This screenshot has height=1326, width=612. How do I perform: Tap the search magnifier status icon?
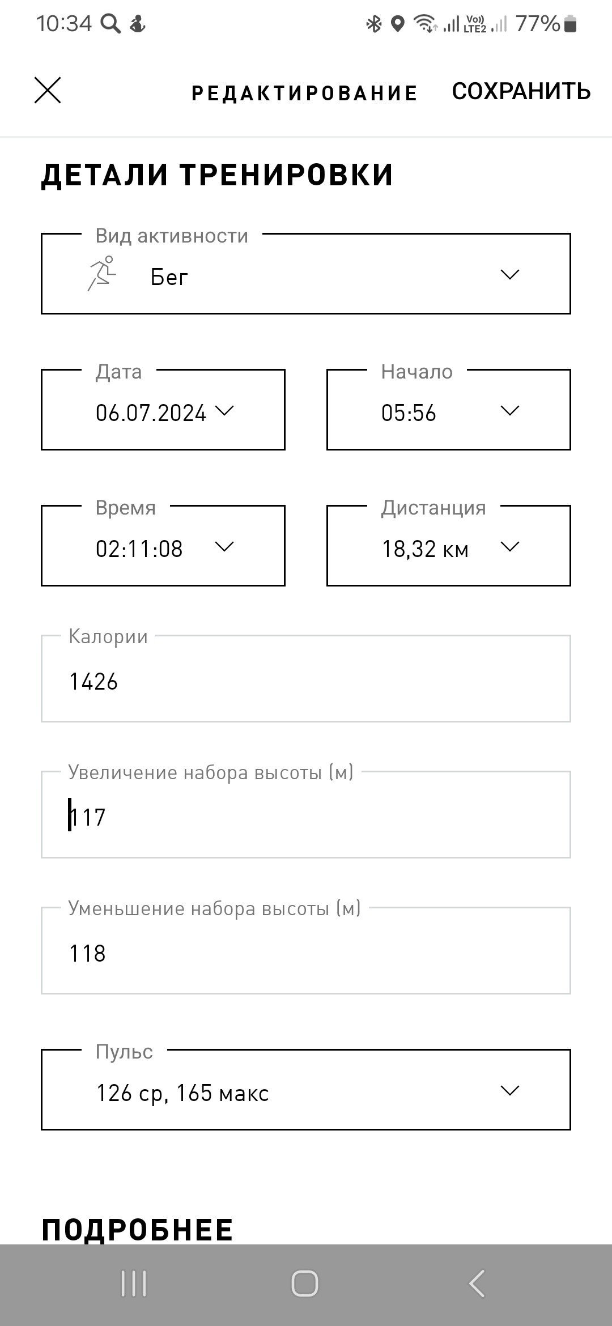point(111,24)
